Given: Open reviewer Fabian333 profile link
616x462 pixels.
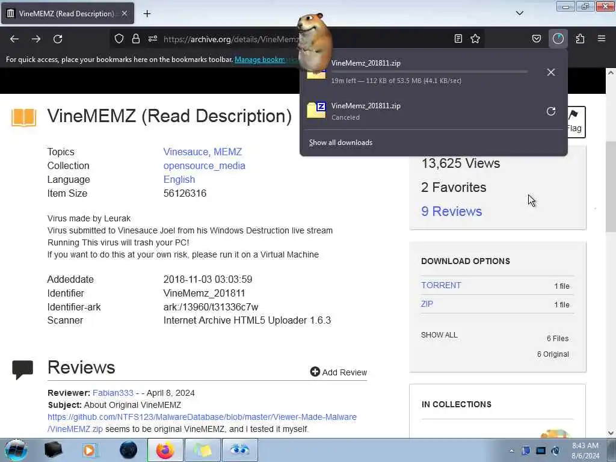Looking at the screenshot, I should pos(113,393).
